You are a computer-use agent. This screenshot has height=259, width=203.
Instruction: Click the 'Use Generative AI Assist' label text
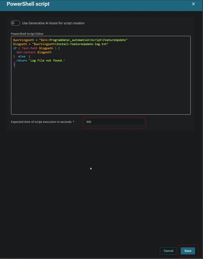[x=54, y=23]
